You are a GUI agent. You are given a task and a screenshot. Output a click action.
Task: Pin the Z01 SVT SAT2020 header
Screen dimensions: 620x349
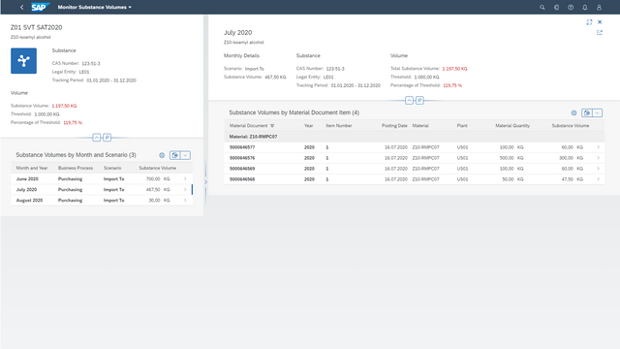point(107,138)
